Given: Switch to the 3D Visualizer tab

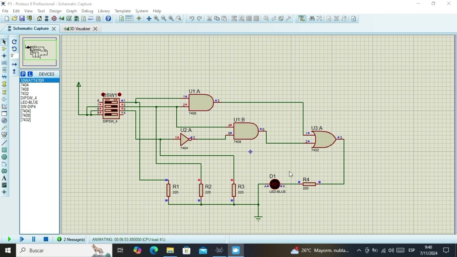Looking at the screenshot, I should point(80,29).
